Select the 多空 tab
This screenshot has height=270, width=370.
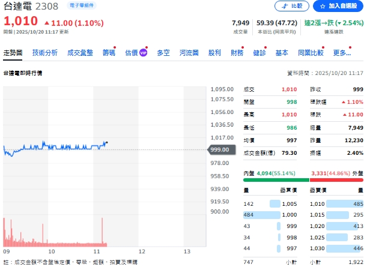tap(163, 53)
